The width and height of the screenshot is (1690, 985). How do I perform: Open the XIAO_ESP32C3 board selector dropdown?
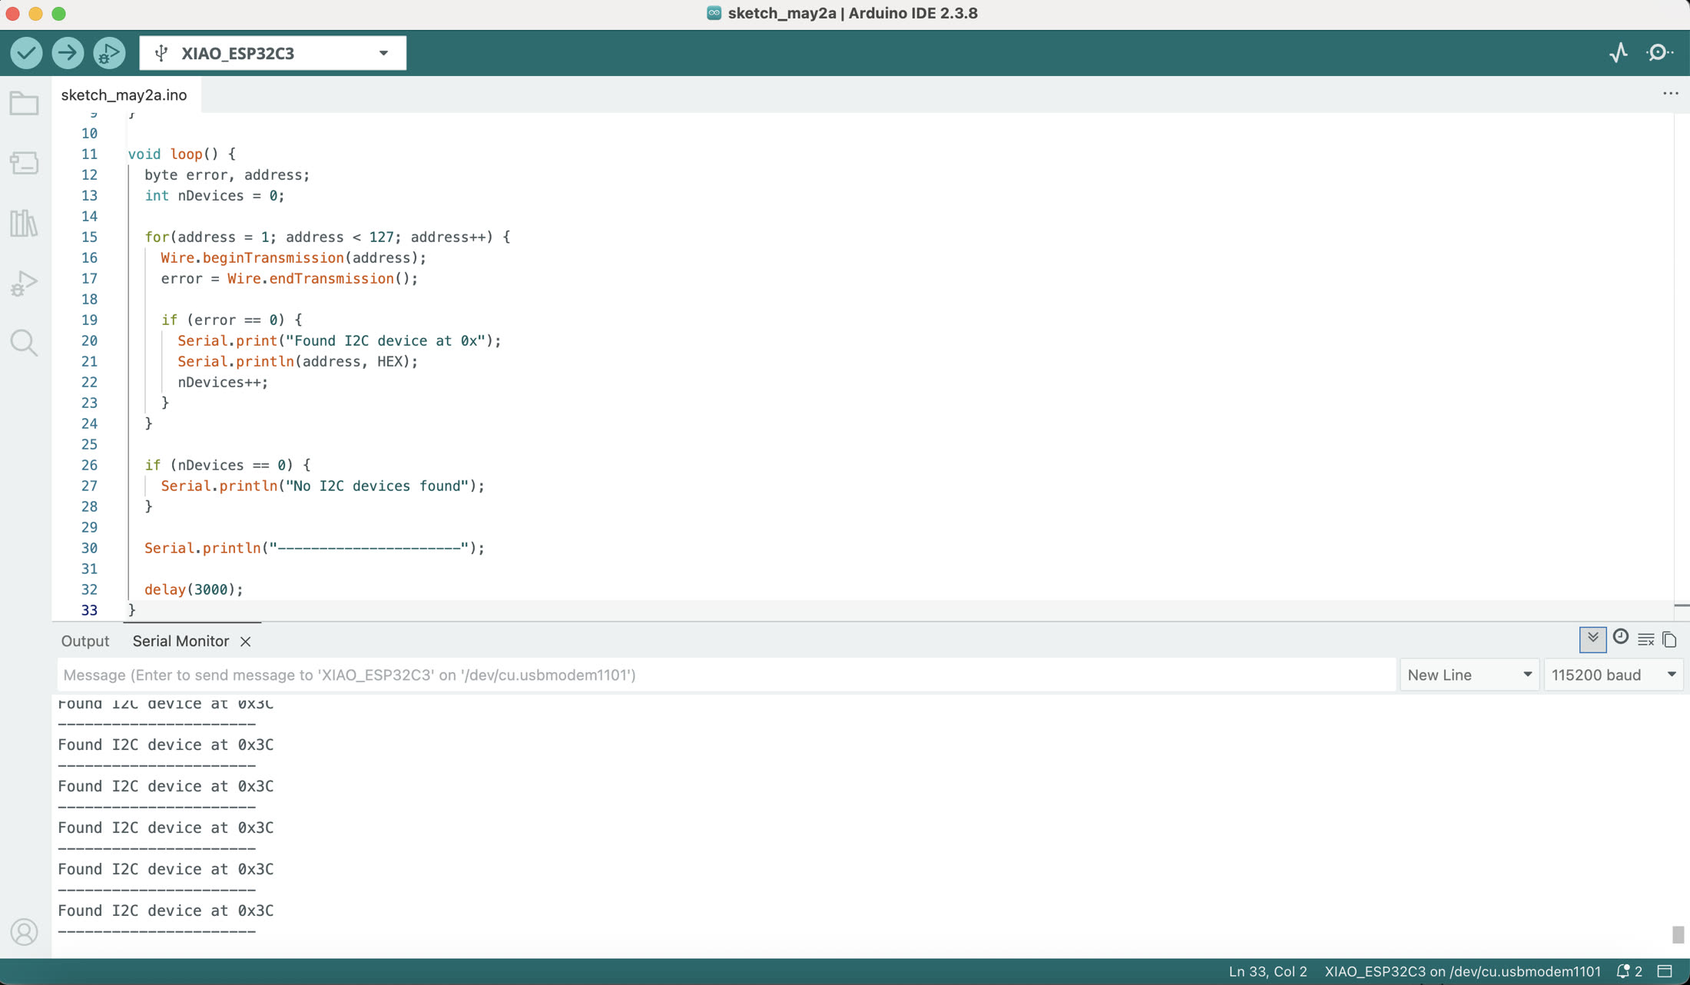tap(273, 53)
